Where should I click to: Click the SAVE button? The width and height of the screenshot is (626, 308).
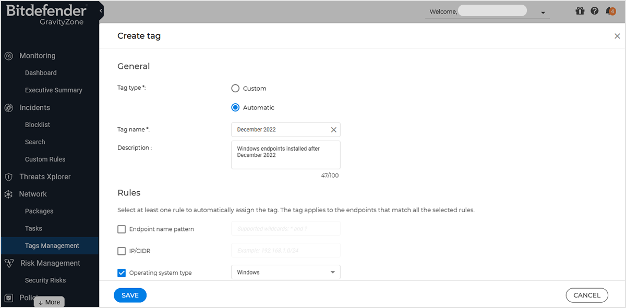[x=130, y=295]
